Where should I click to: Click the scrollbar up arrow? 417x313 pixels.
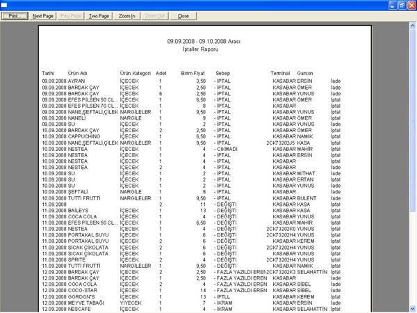412,26
